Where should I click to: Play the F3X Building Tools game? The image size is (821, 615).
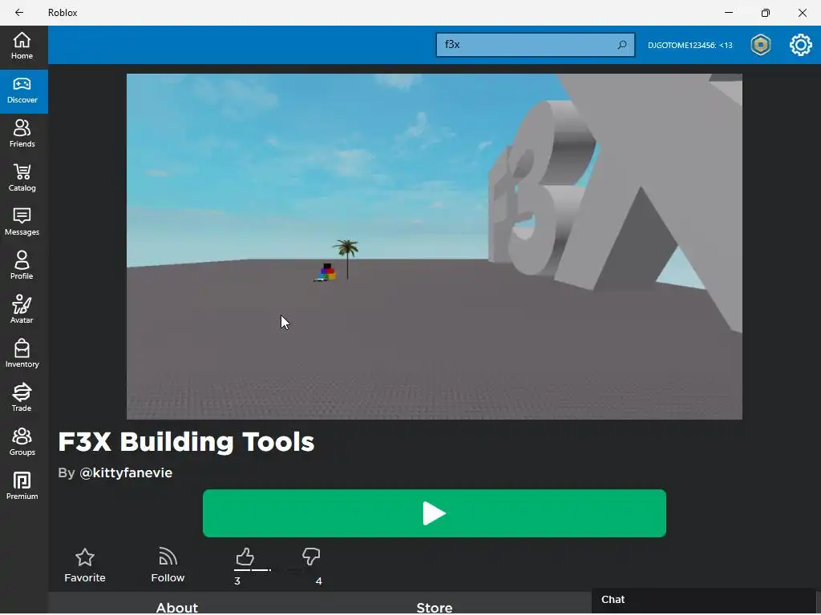pyautogui.click(x=434, y=513)
